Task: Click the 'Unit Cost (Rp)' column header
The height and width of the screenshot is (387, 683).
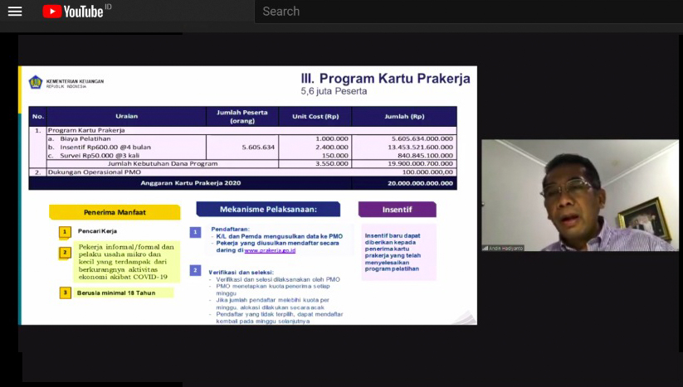Action: coord(315,116)
